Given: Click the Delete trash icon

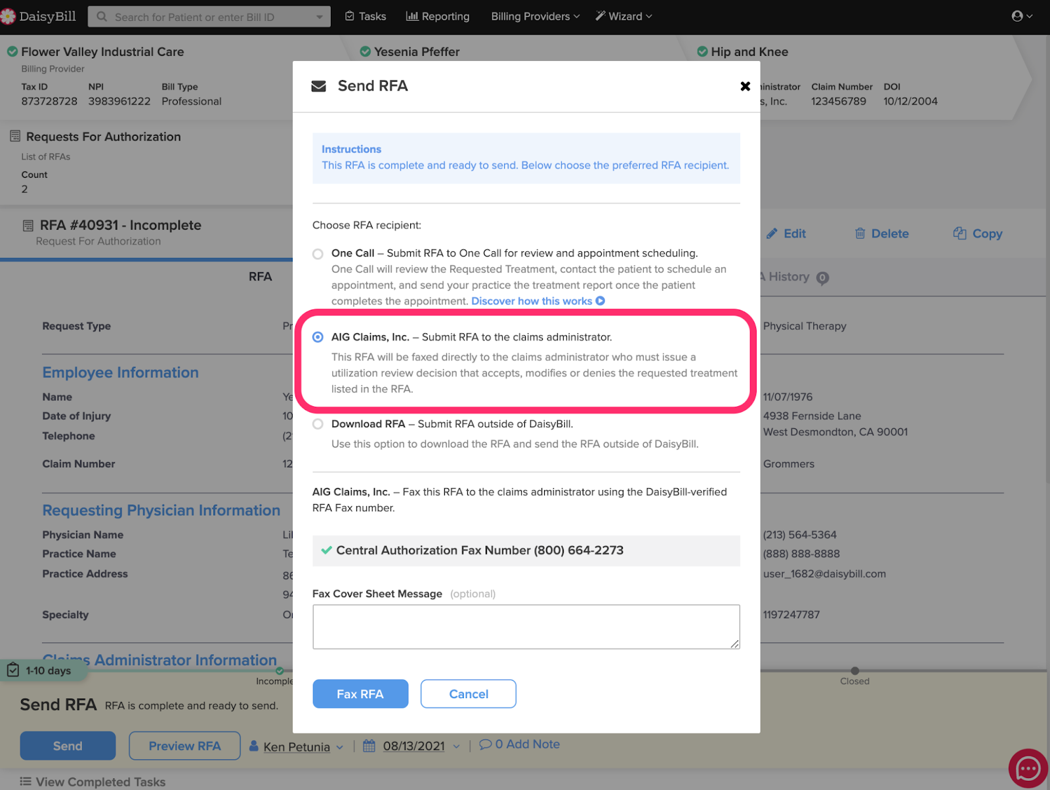Looking at the screenshot, I should (860, 234).
